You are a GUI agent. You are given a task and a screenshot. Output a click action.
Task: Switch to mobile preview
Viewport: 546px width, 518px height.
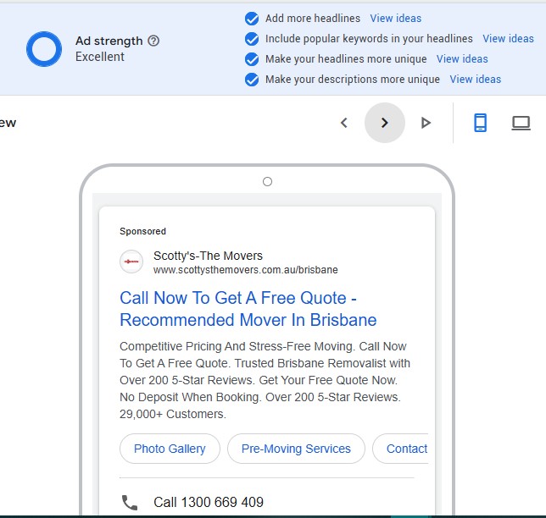tap(480, 123)
